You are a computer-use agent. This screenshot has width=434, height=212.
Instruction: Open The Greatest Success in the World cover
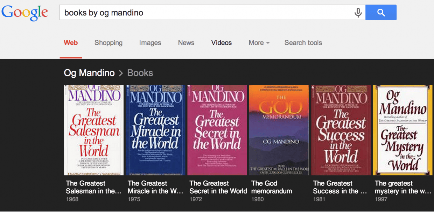[x=341, y=130]
